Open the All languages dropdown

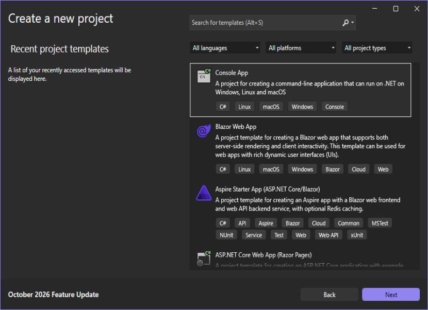(225, 48)
